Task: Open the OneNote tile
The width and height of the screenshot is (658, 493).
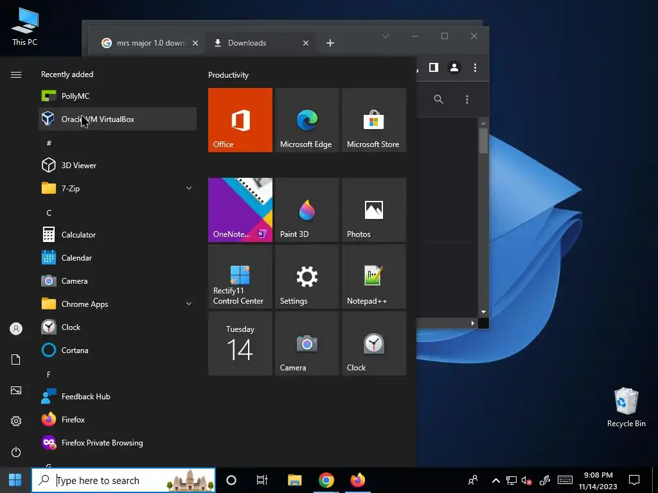Action: (x=240, y=210)
